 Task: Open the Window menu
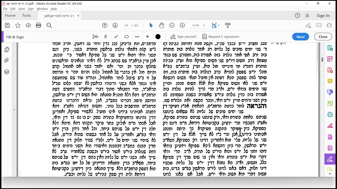pos(42,9)
